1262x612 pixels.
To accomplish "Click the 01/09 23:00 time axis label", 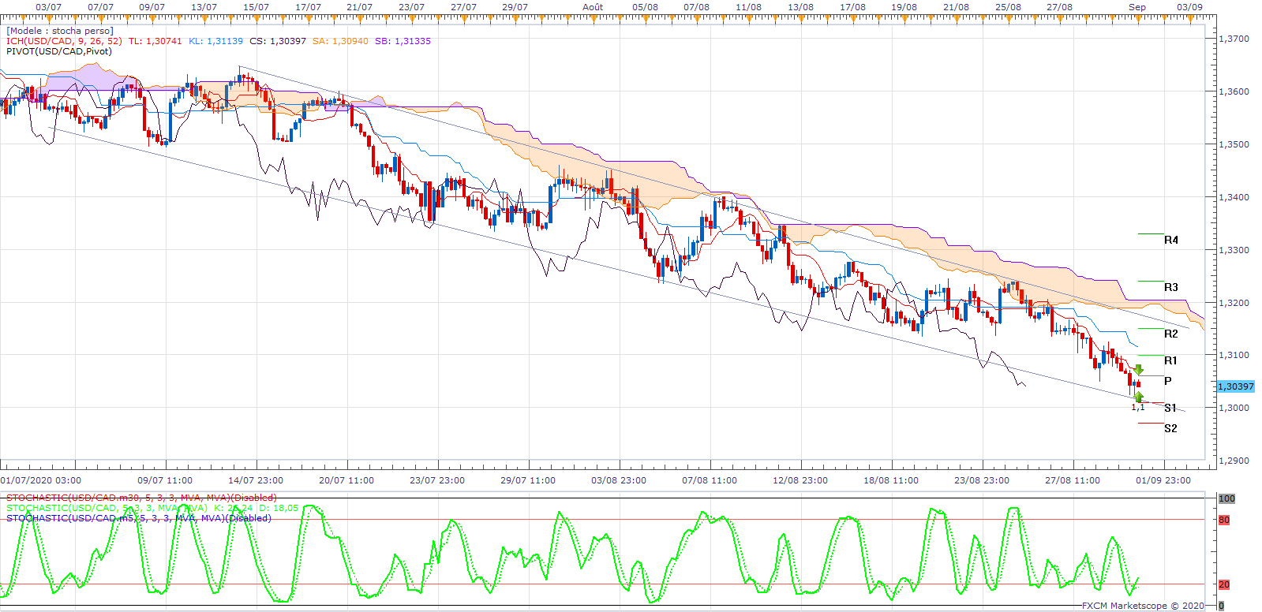I will [x=1163, y=480].
